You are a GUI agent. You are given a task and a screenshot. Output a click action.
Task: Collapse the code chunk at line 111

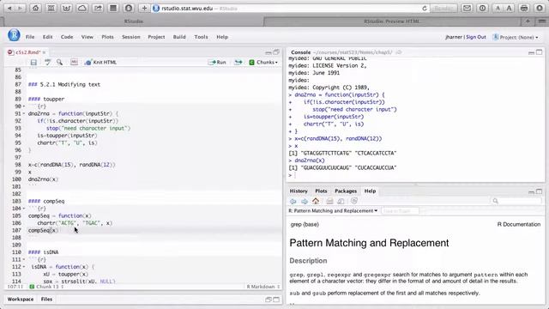point(24,260)
